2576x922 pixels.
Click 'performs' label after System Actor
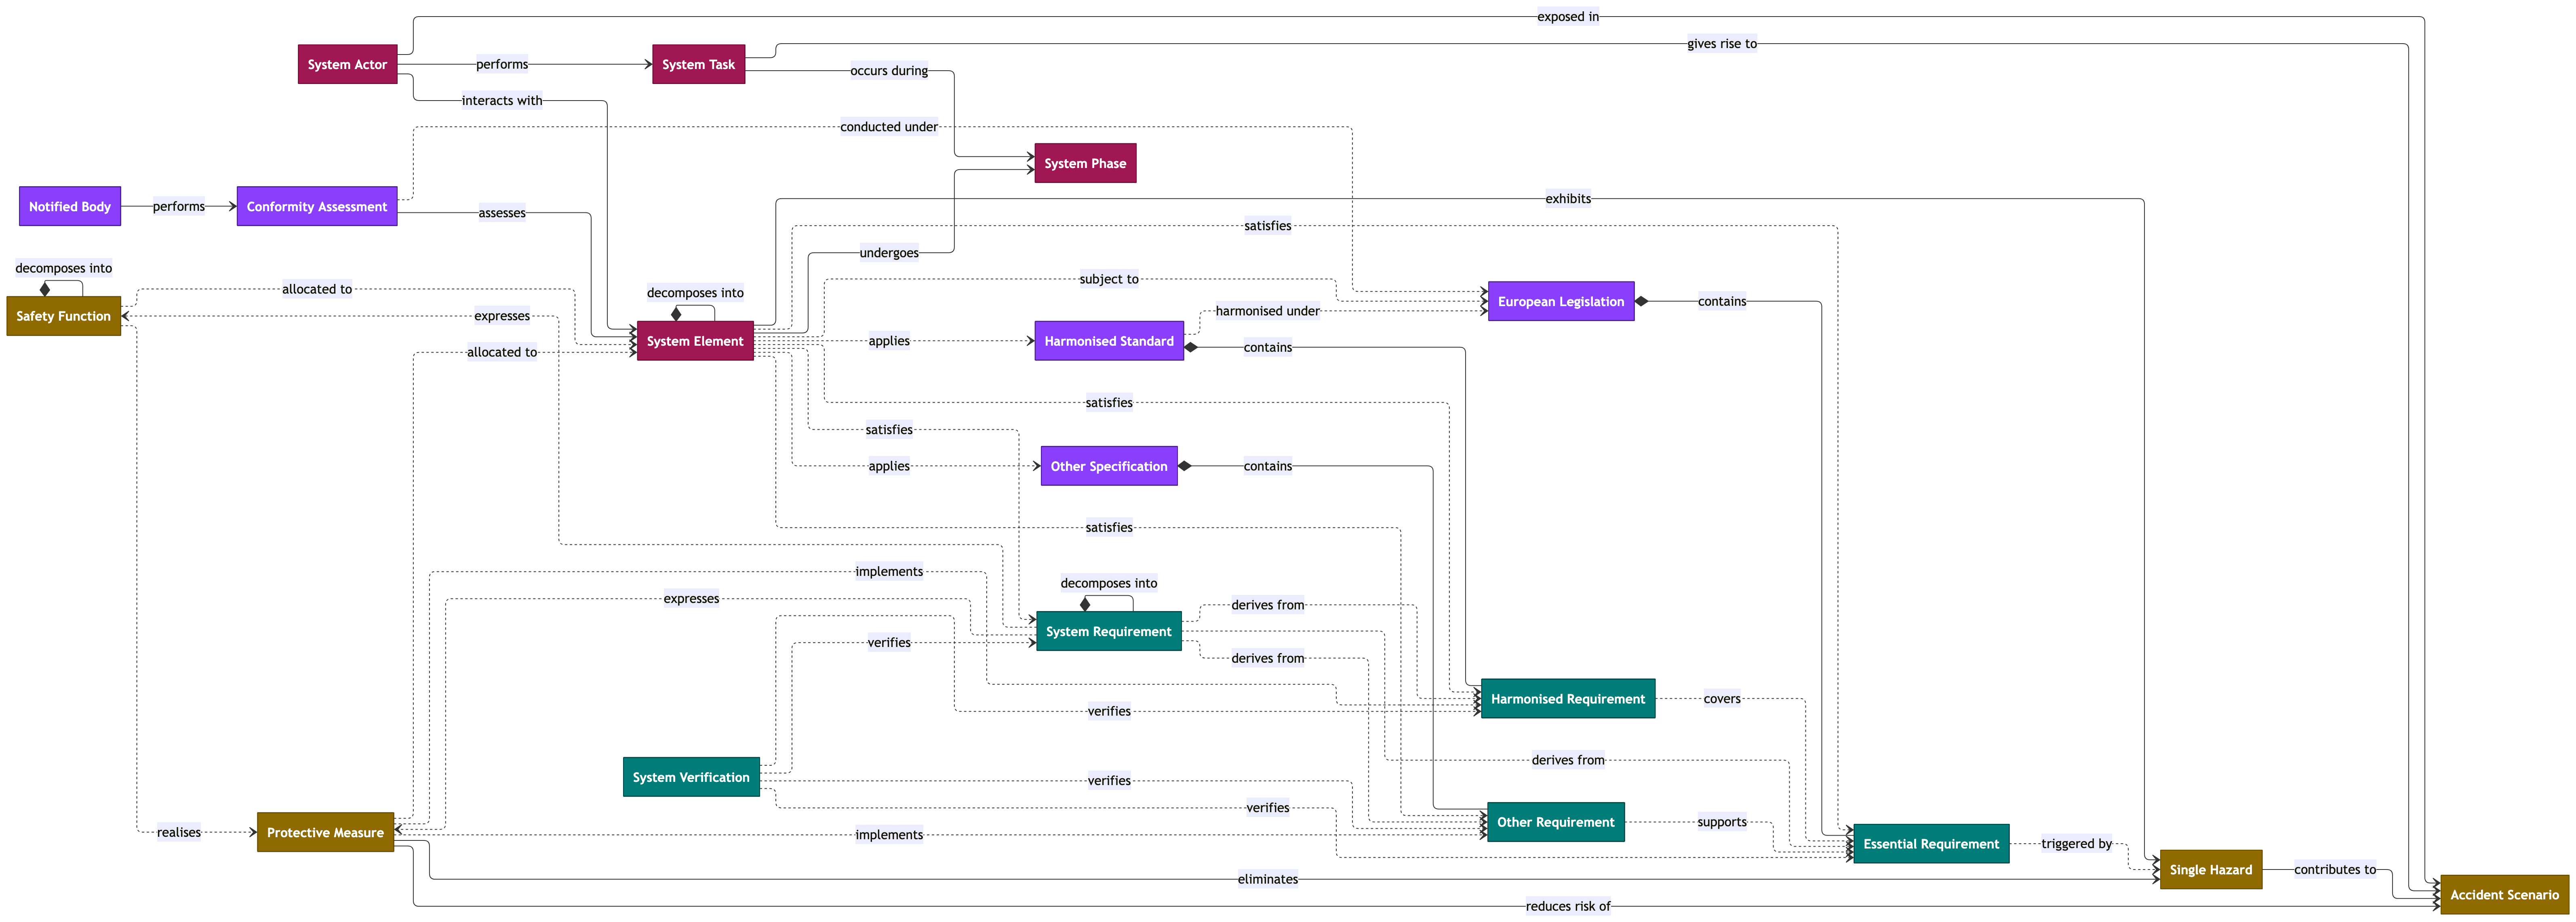tap(502, 65)
